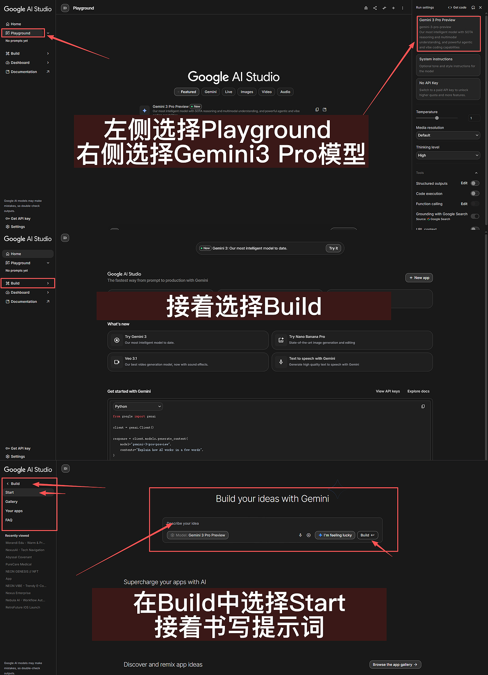Open the Audio tab

tap(285, 92)
